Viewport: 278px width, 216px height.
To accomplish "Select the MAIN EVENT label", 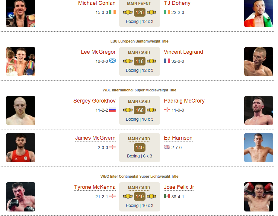I will point(139,4).
